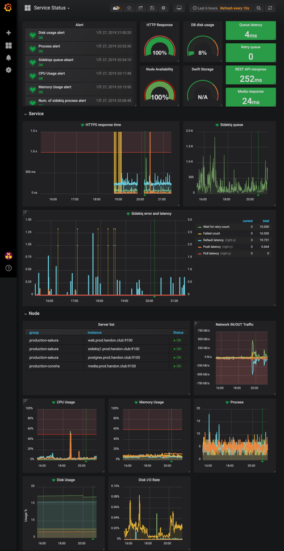Image resolution: width=284 pixels, height=551 pixels.
Task: Open the Alerting bell icon
Action: click(x=9, y=57)
